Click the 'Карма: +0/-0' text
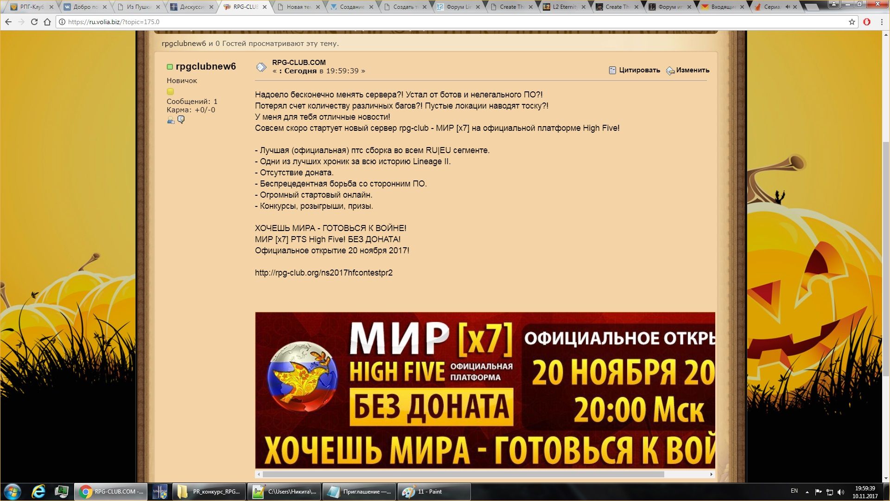 [191, 110]
